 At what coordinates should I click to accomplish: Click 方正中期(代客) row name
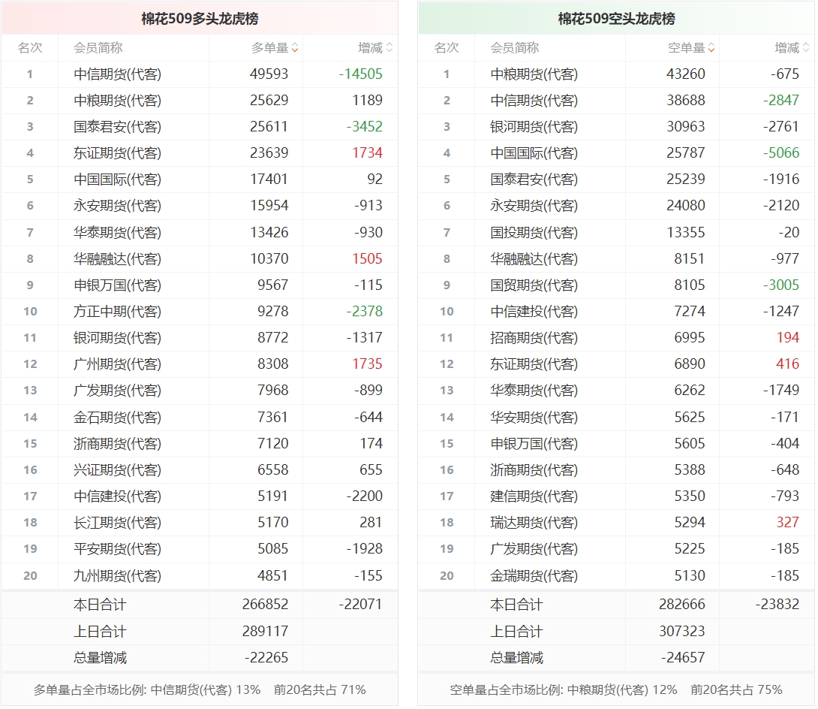tap(117, 312)
